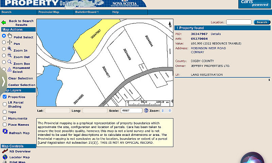Image resolution: width=272 pixels, height=163 pixels.
Task: Click the Clear Selection link
Action: (x=20, y=78)
